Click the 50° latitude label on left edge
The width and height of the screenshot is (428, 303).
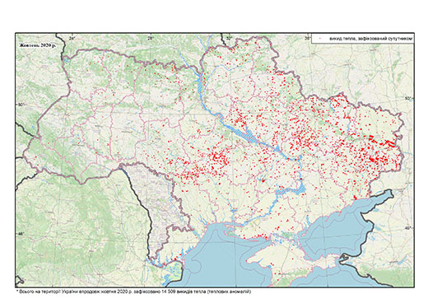point(21,105)
